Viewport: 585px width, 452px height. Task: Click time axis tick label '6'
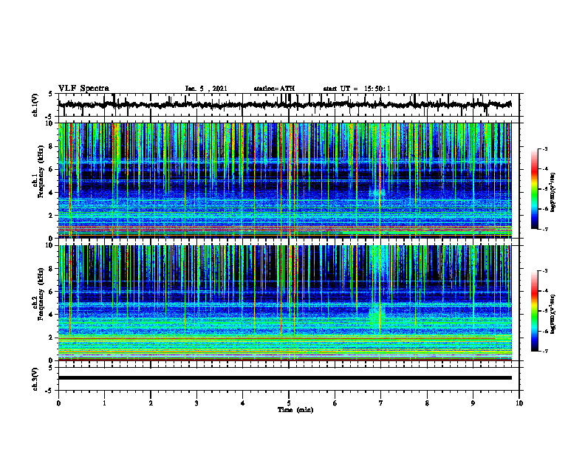(x=335, y=403)
